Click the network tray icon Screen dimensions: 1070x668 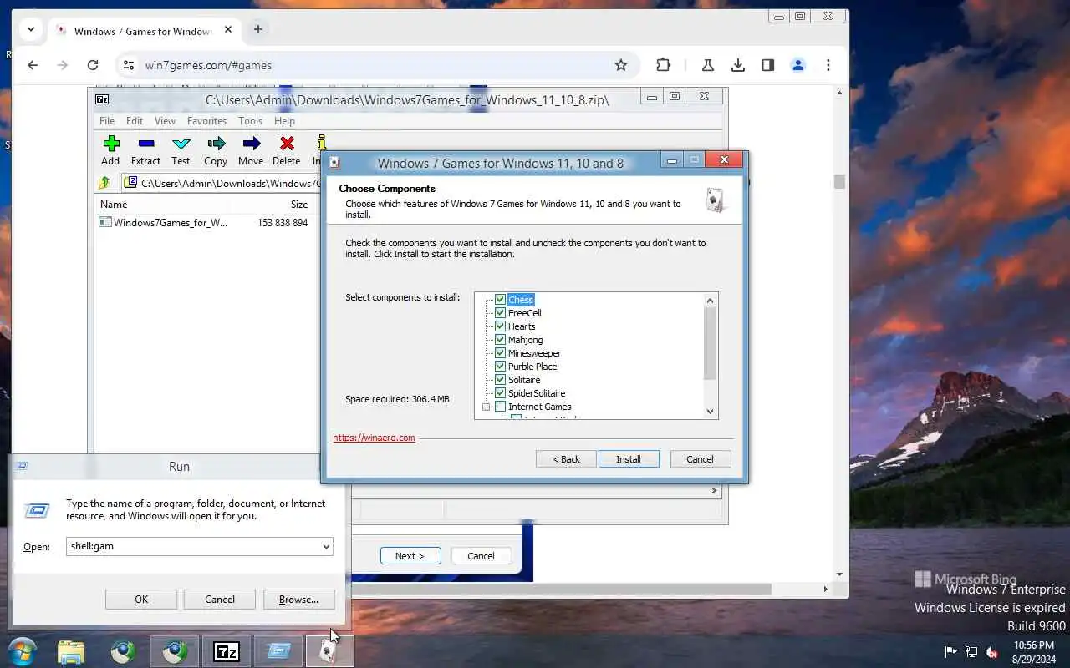click(971, 652)
